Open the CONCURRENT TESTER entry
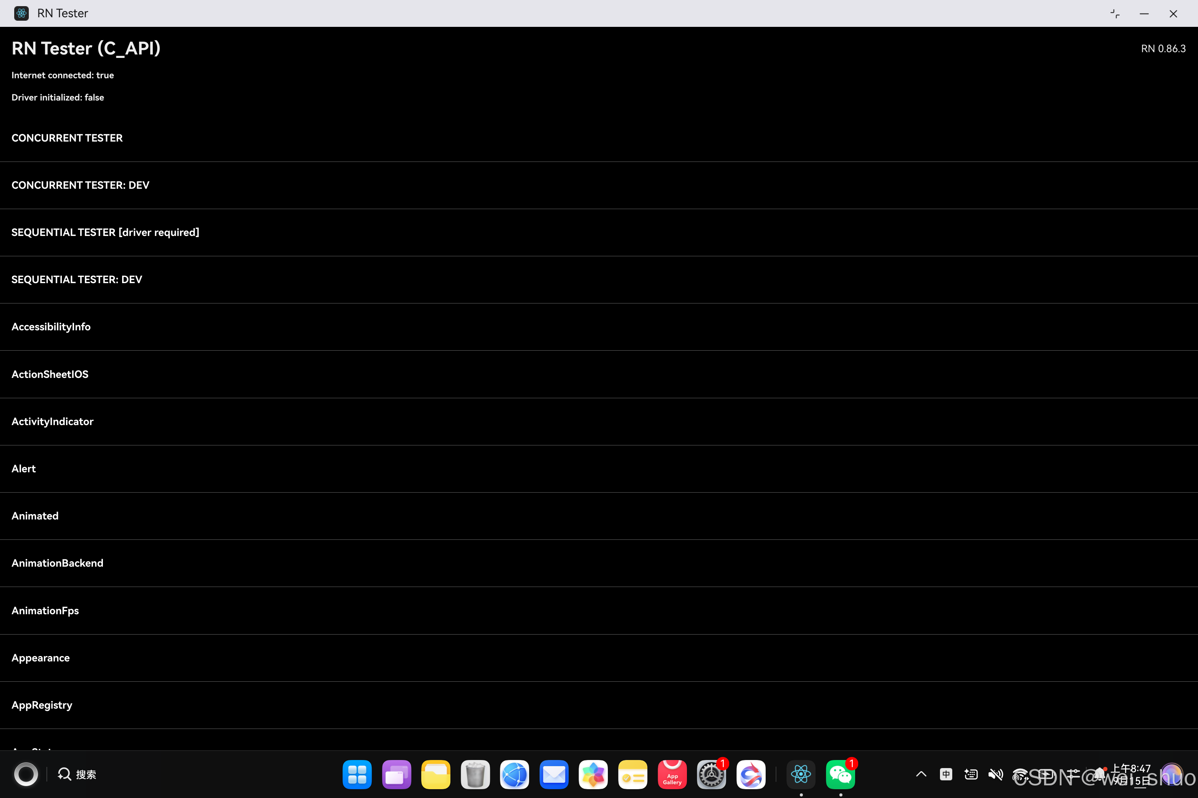Image resolution: width=1198 pixels, height=798 pixels. 599,138
